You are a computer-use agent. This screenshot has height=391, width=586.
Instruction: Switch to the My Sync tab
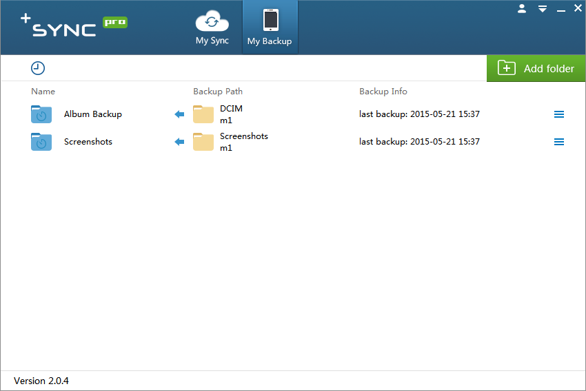coord(212,28)
